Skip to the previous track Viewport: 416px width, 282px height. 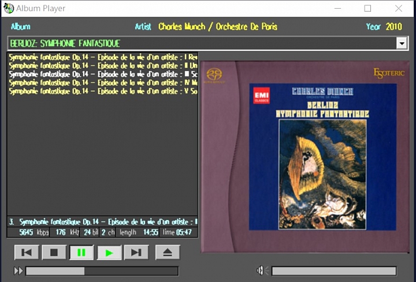tap(27, 253)
